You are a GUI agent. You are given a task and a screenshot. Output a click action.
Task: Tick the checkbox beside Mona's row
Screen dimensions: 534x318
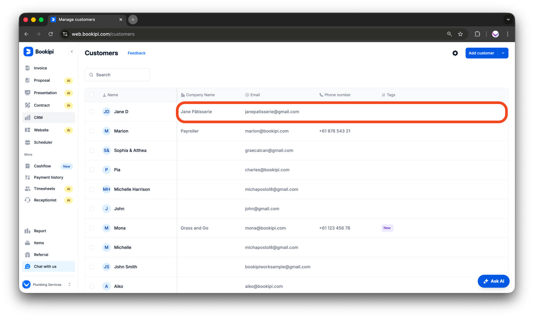pyautogui.click(x=92, y=228)
